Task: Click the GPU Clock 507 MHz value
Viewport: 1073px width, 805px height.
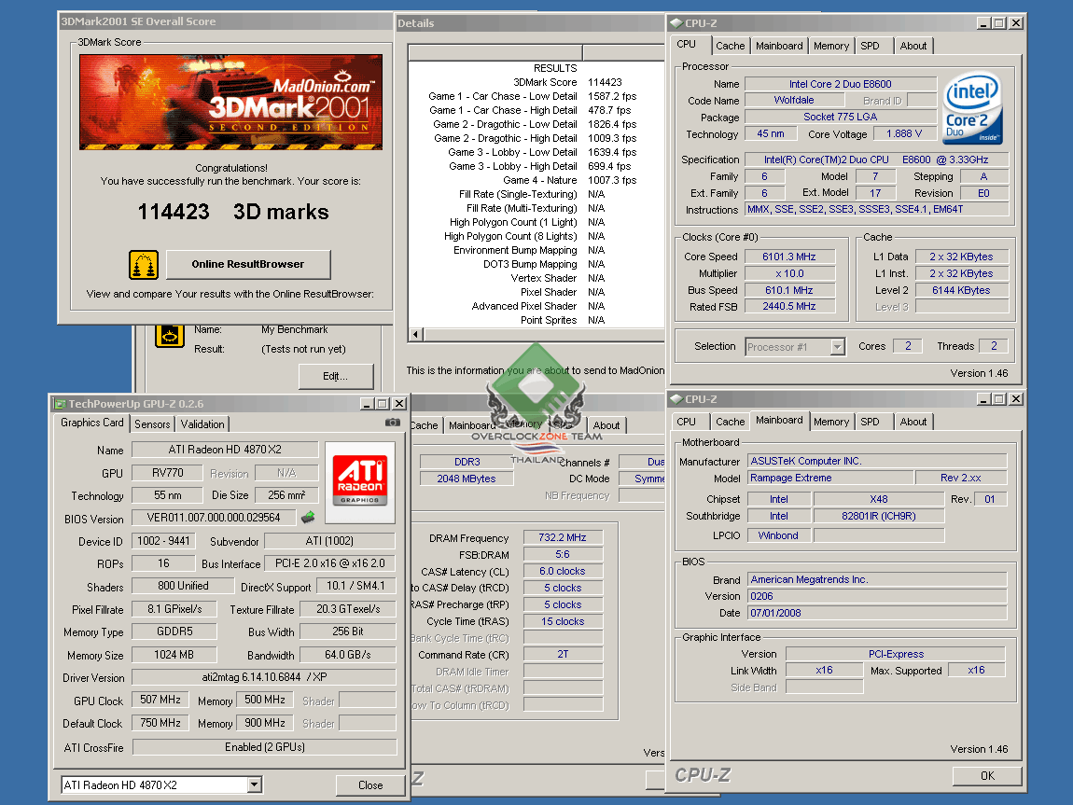Action: [x=160, y=700]
